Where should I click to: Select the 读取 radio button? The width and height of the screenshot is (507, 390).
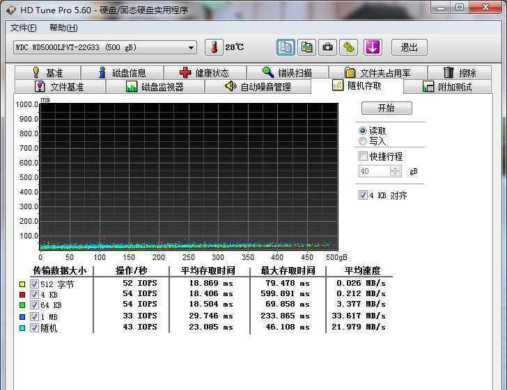point(362,131)
